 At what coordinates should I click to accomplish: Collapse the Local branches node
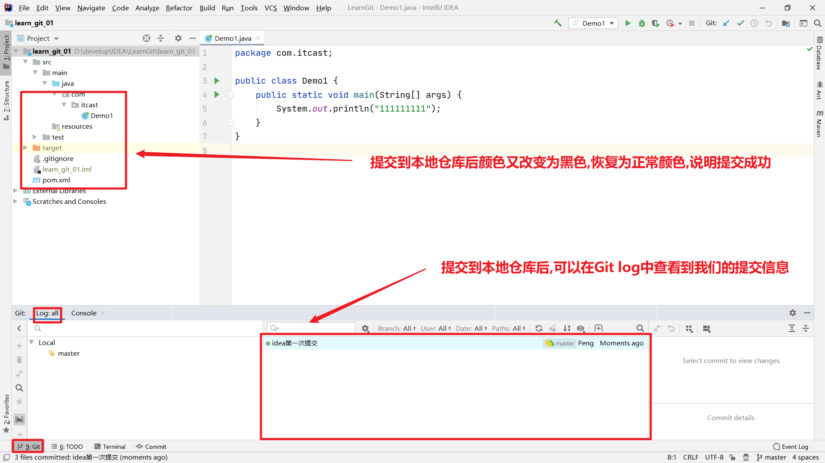pyautogui.click(x=31, y=342)
